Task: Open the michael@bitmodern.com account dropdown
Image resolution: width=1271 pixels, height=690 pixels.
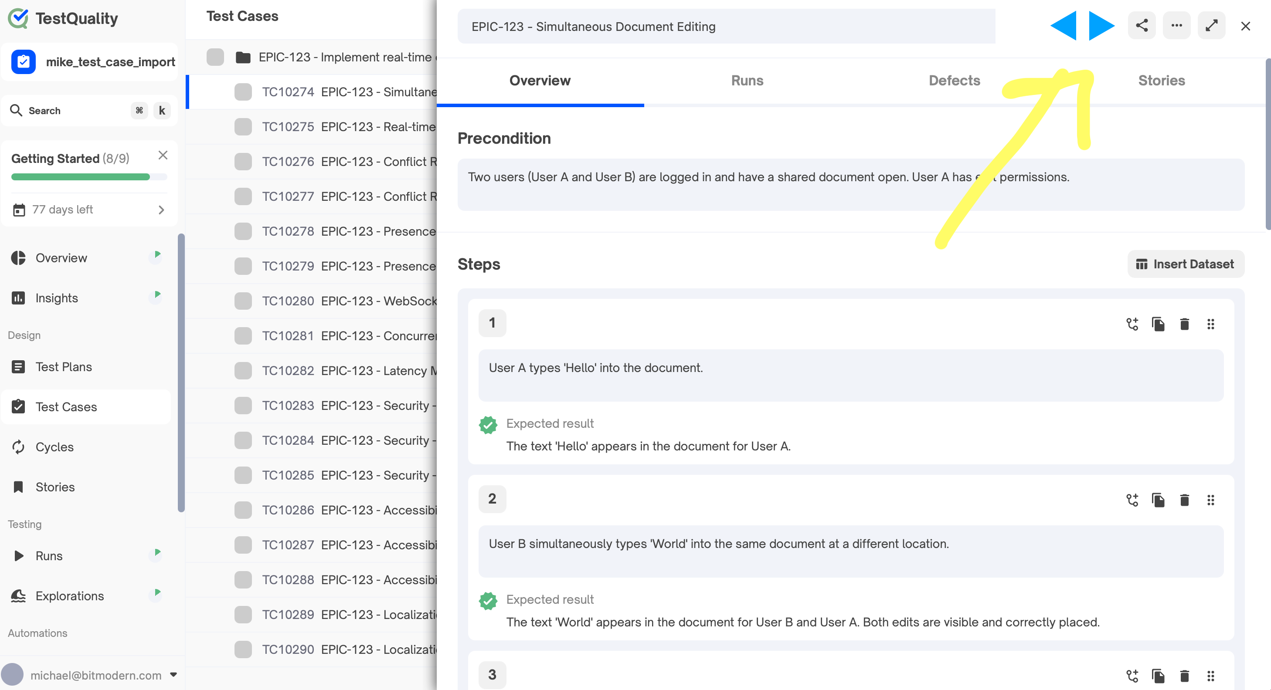Action: (x=173, y=675)
